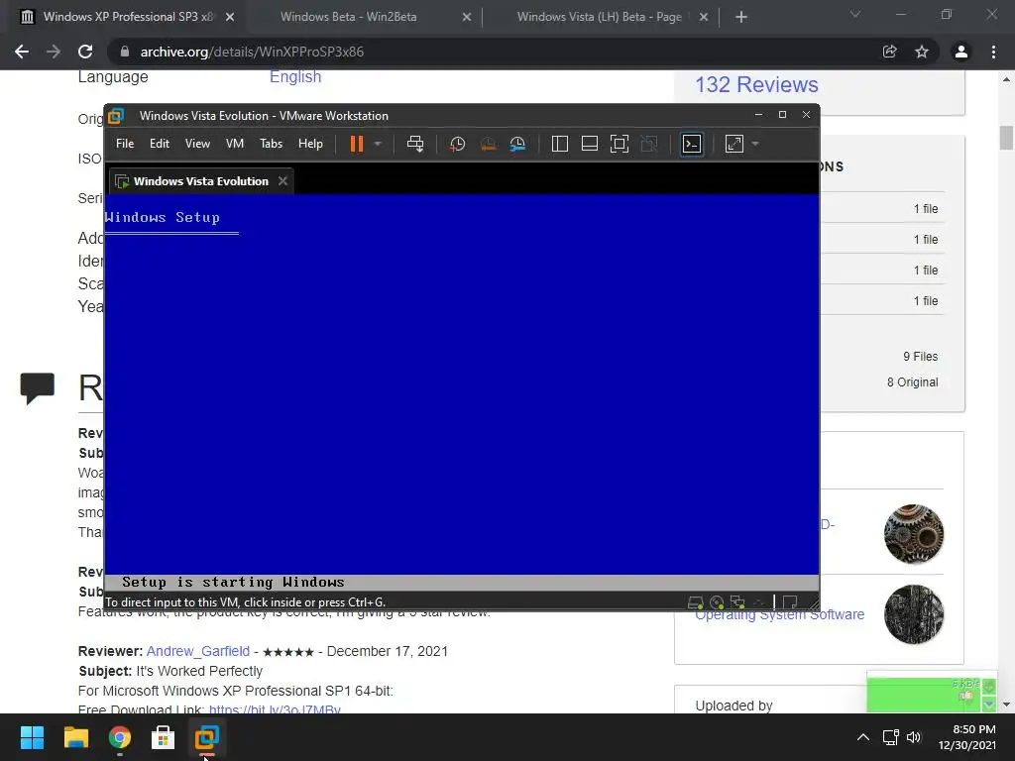
Task: Toggle the thumbnail bar in VMware
Action: tap(590, 144)
